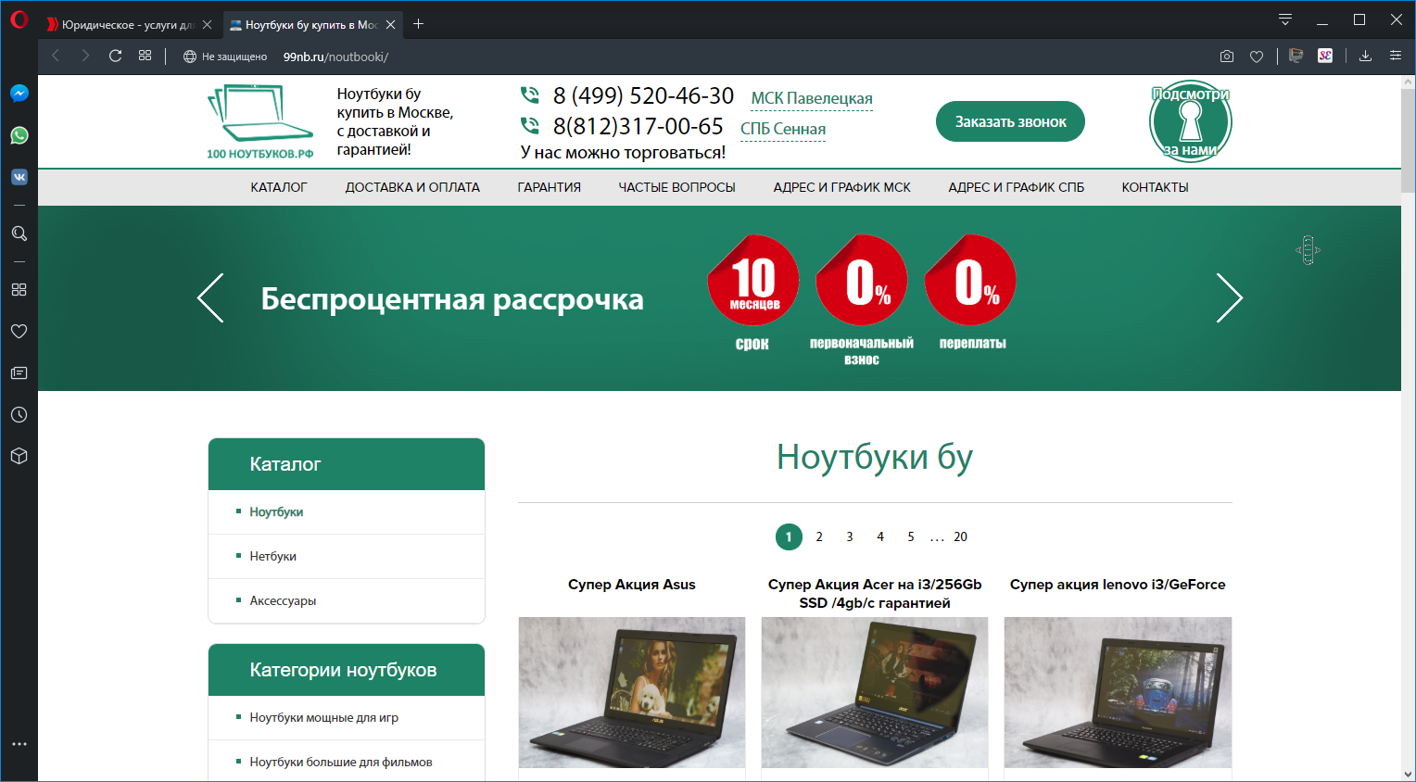Go forward to the next page

(85, 56)
